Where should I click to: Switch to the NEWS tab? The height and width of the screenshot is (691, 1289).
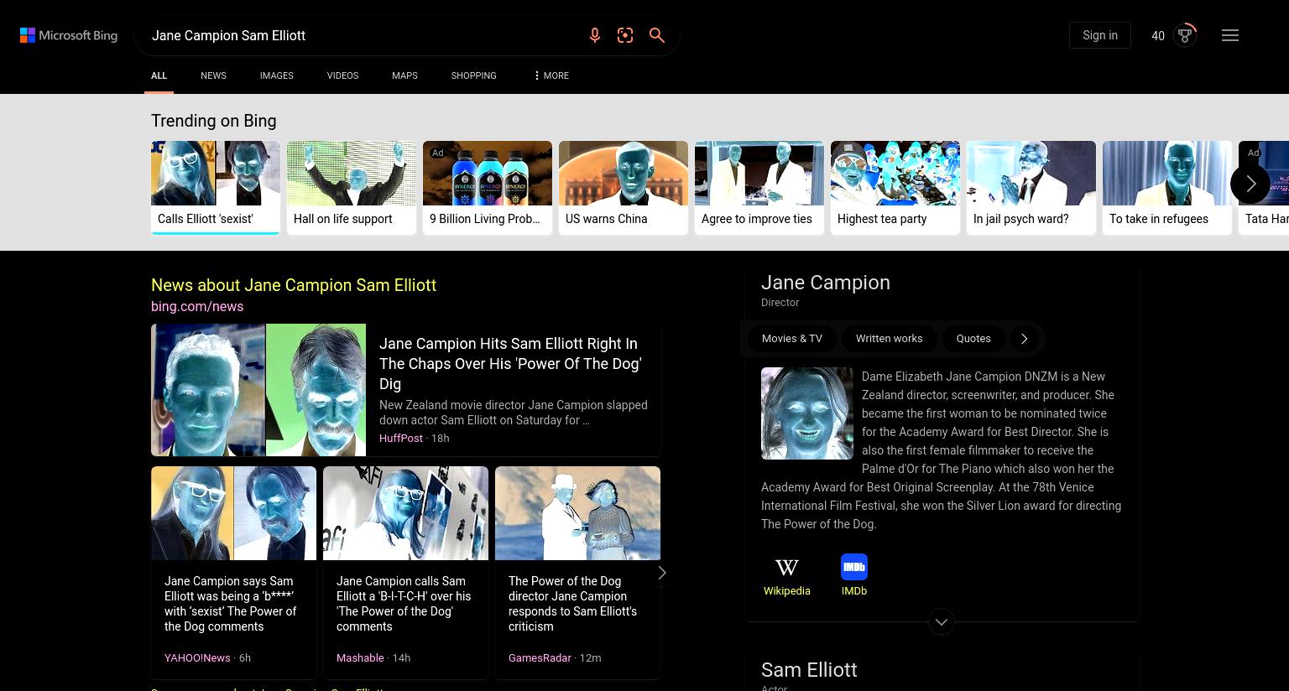pos(213,75)
